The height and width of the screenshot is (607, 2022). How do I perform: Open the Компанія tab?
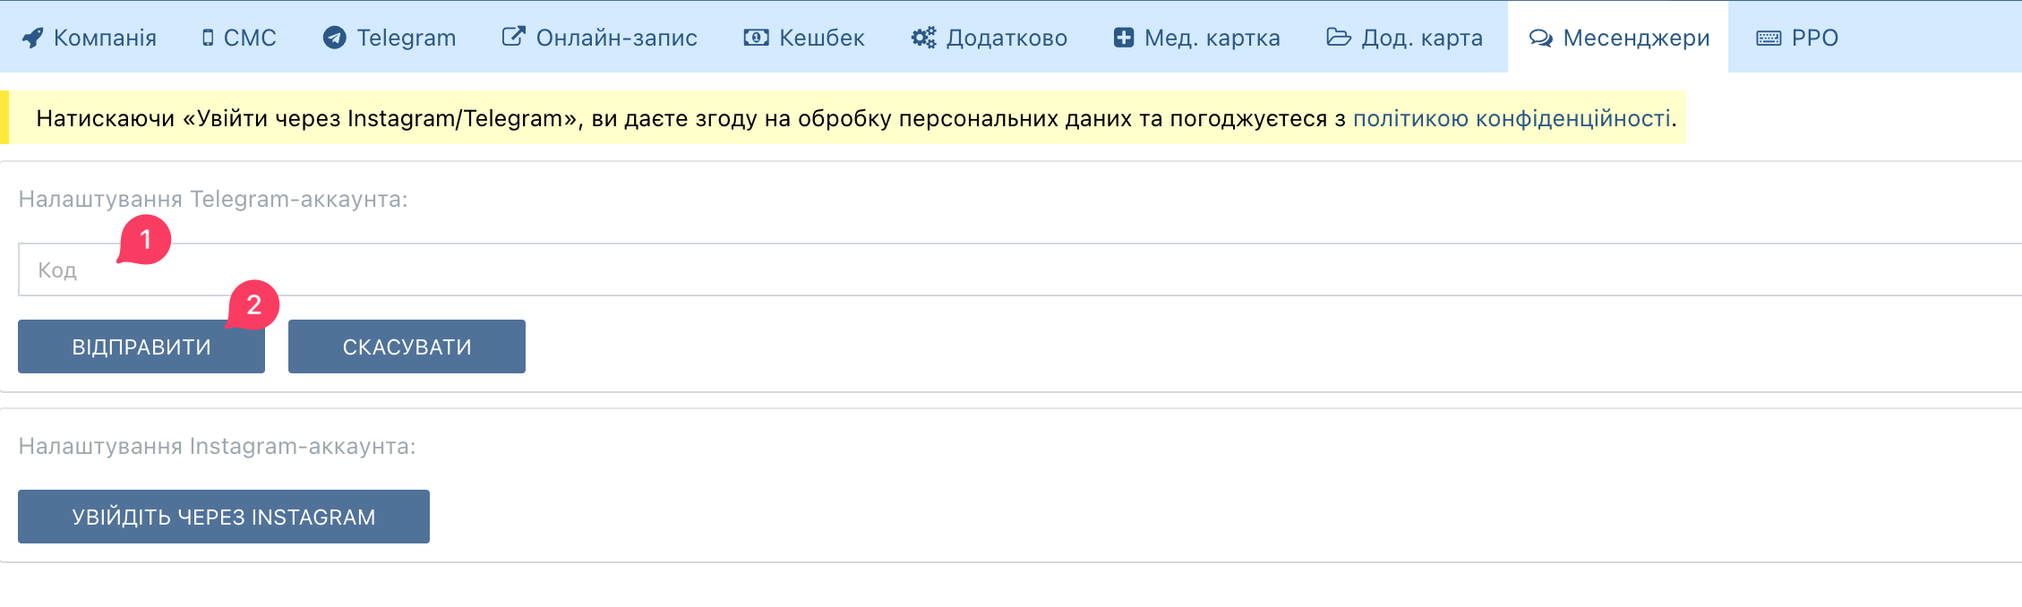pyautogui.click(x=105, y=38)
